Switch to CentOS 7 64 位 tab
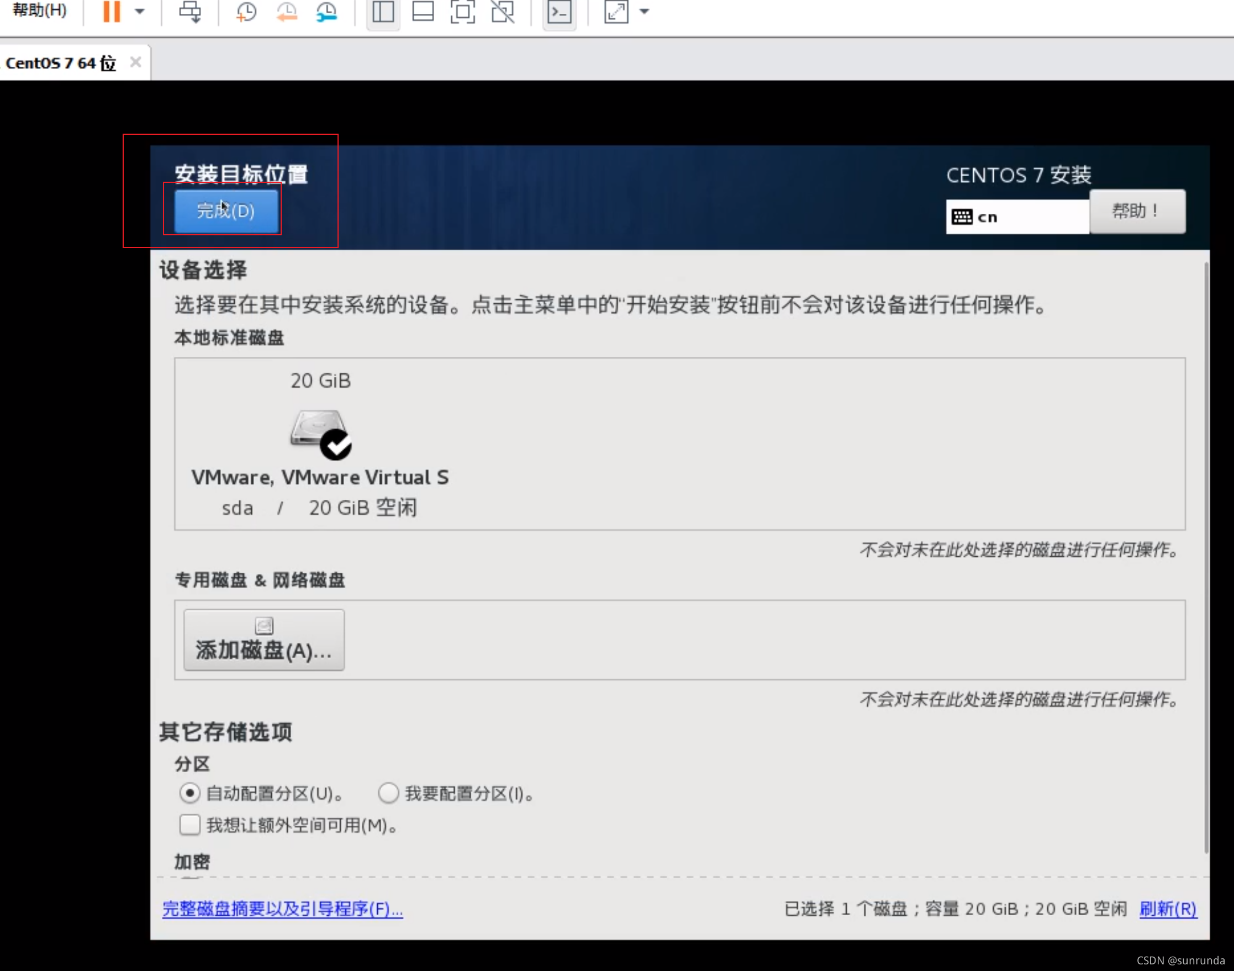This screenshot has height=971, width=1234. pyautogui.click(x=61, y=62)
